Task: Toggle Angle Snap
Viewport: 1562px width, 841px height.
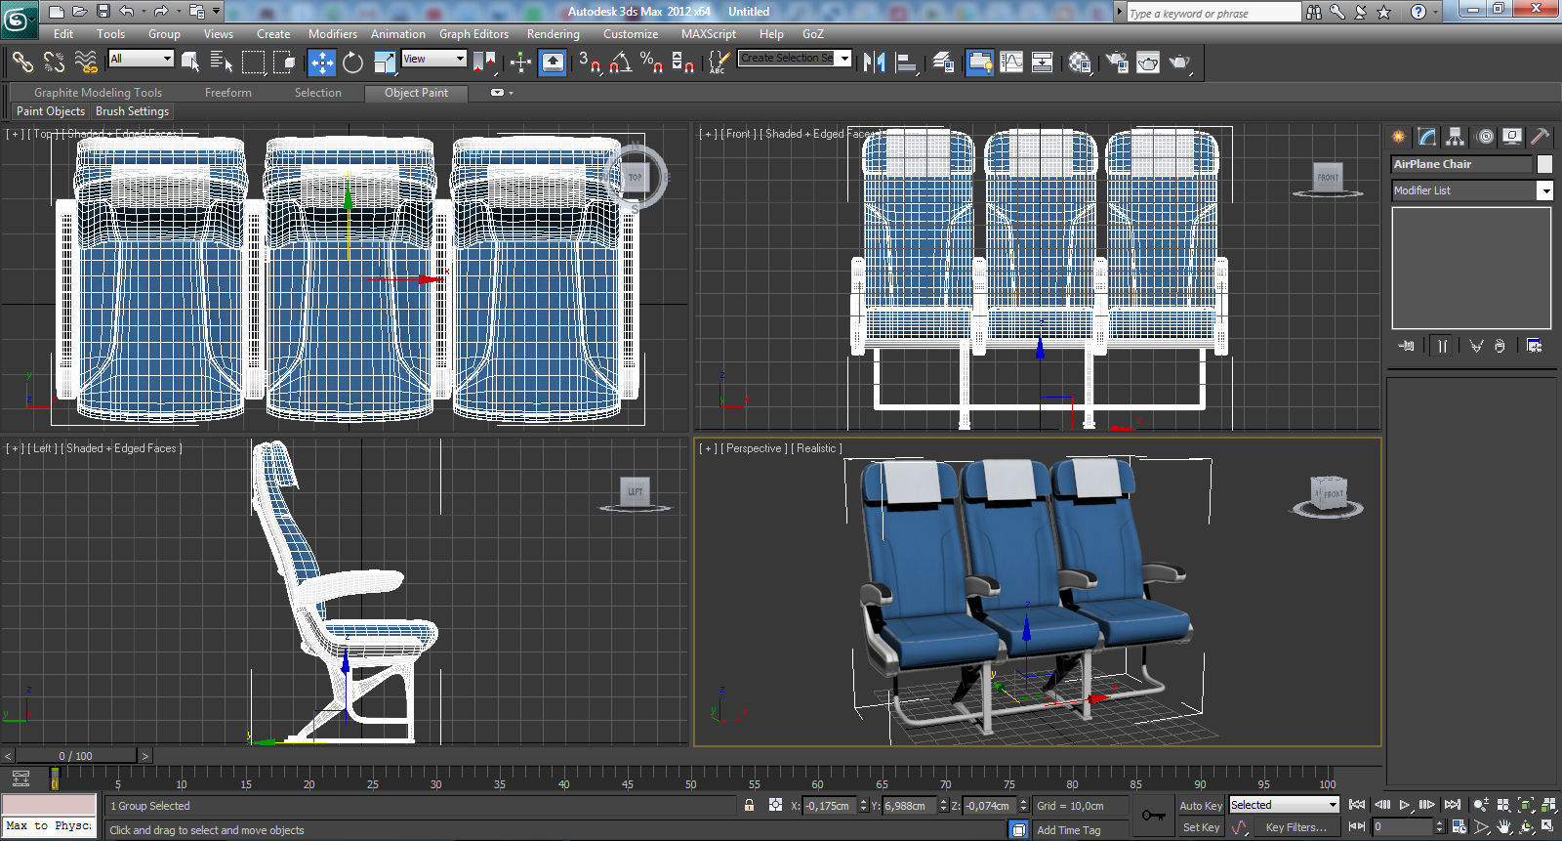Action: (x=621, y=63)
